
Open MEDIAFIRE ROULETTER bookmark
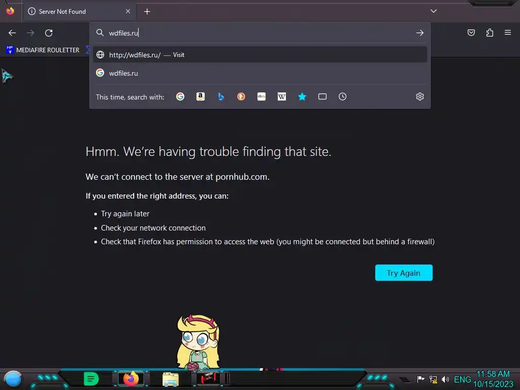[43, 50]
